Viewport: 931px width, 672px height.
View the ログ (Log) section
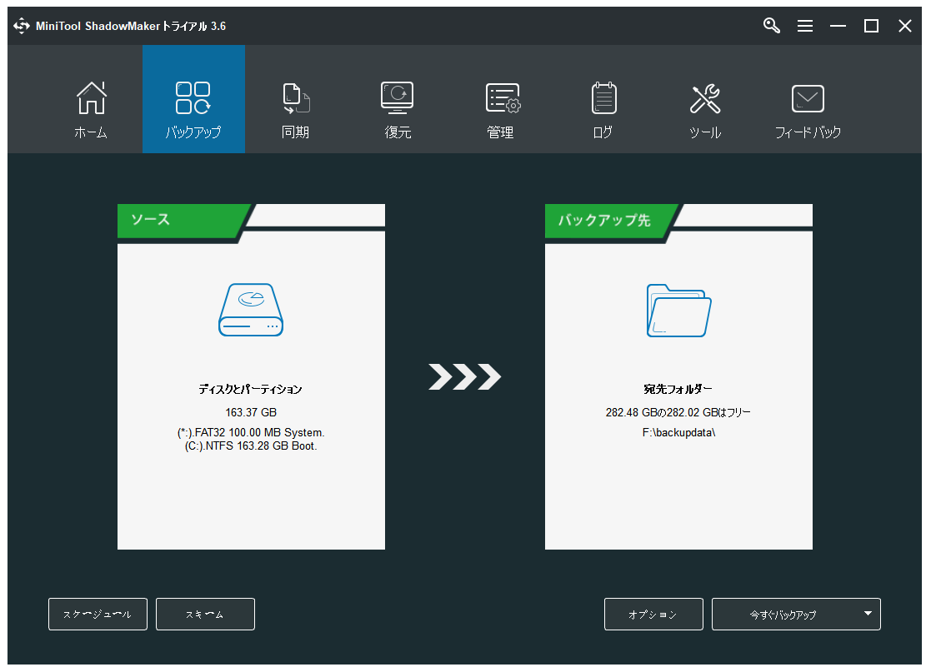click(x=603, y=100)
